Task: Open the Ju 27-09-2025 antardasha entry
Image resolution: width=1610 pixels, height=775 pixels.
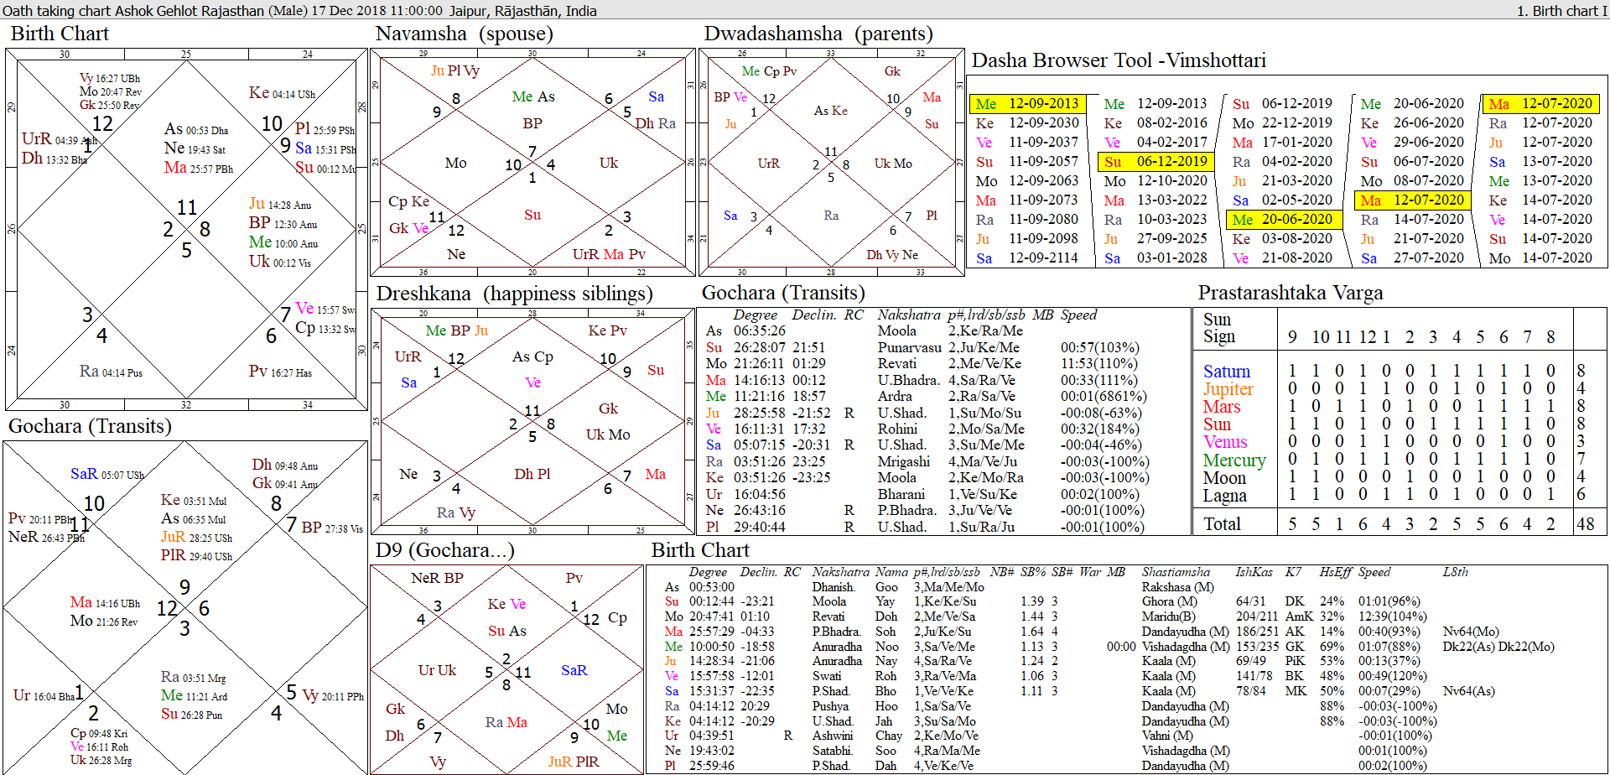Action: (1156, 238)
